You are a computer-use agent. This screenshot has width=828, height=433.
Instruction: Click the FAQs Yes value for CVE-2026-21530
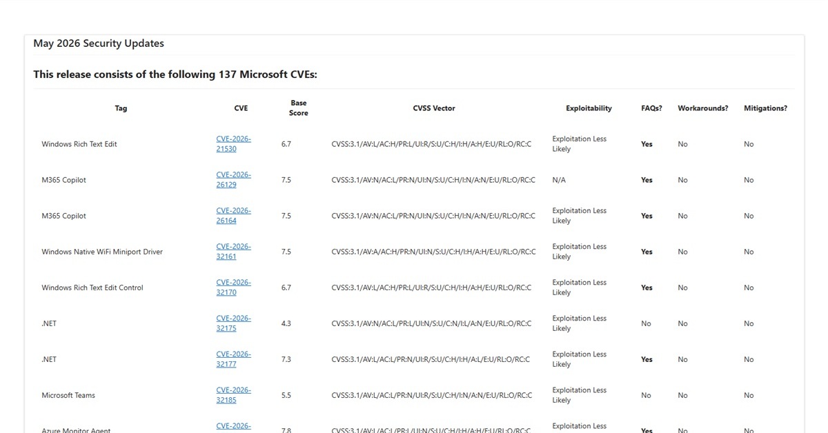click(x=647, y=144)
